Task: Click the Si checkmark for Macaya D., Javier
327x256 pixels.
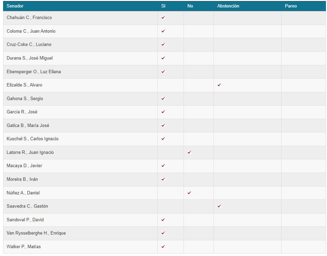Action: (163, 165)
